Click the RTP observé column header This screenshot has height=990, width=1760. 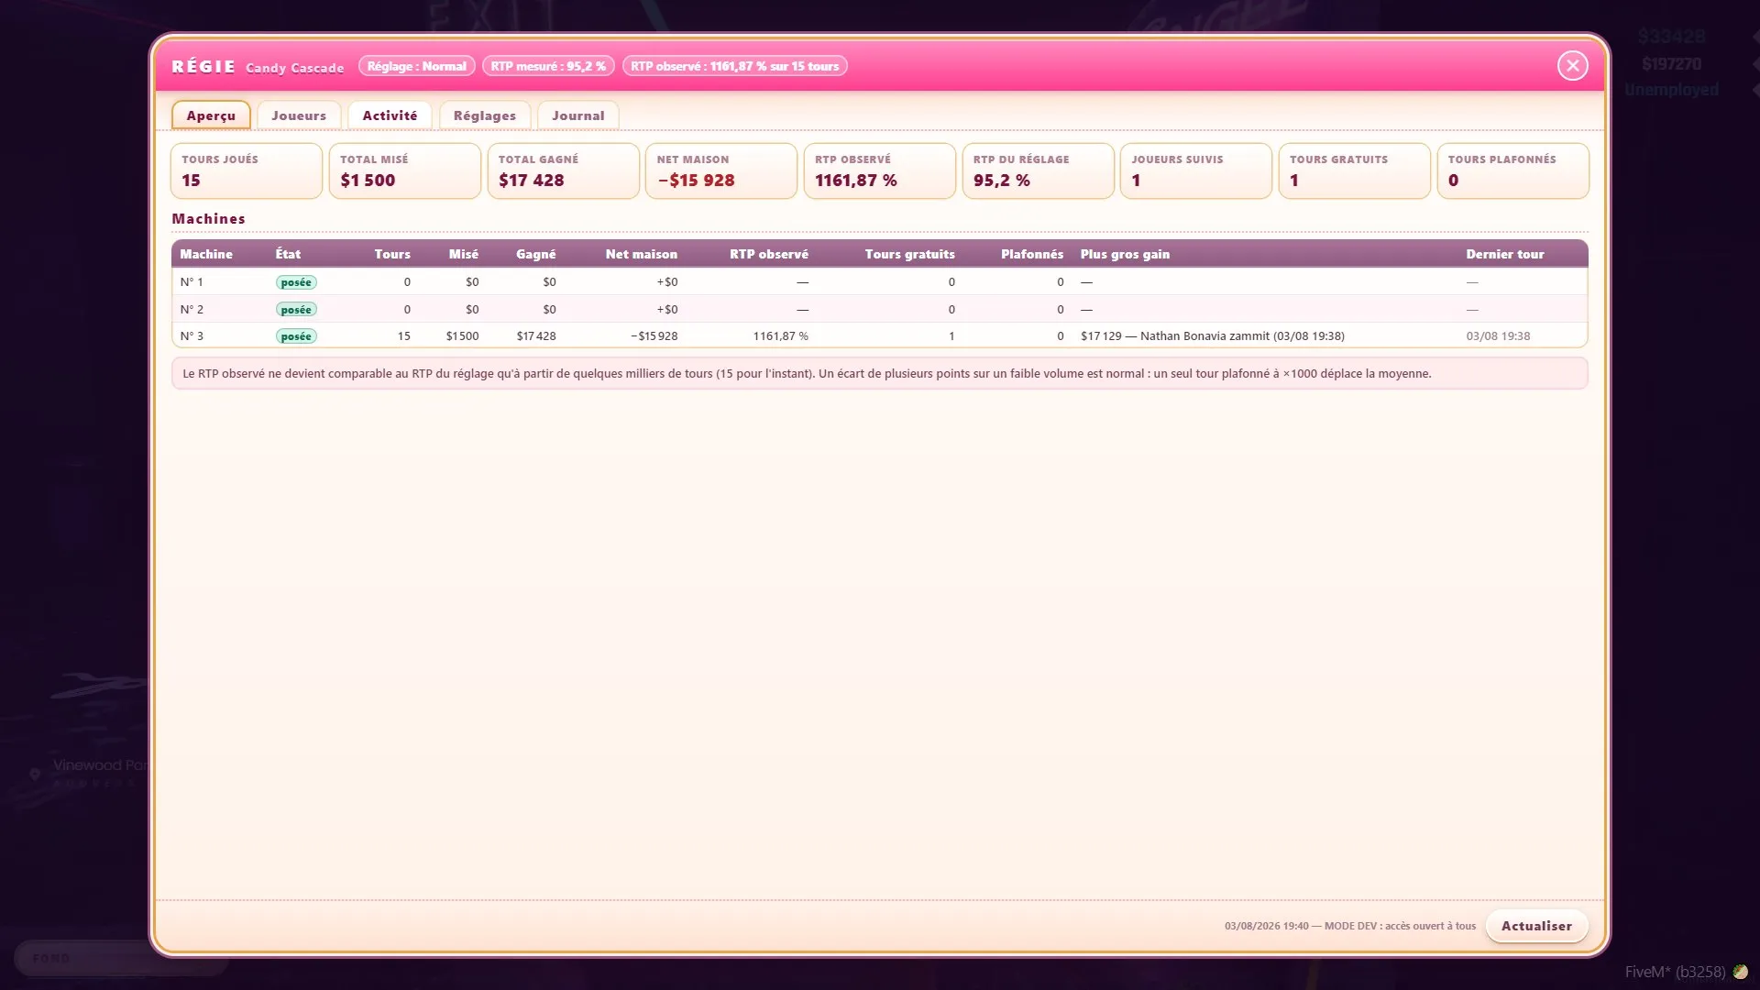[x=769, y=254]
